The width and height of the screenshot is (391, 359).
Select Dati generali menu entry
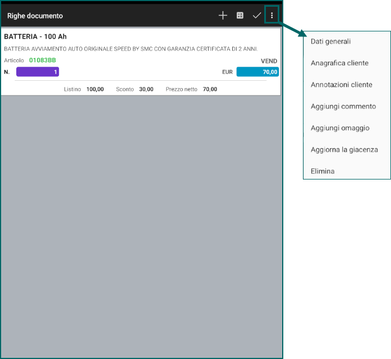point(330,42)
